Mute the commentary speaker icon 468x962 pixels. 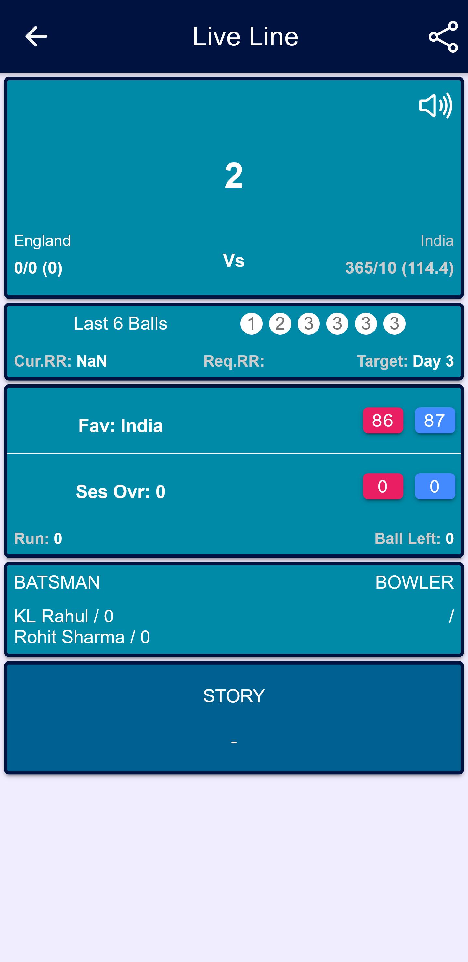[435, 105]
